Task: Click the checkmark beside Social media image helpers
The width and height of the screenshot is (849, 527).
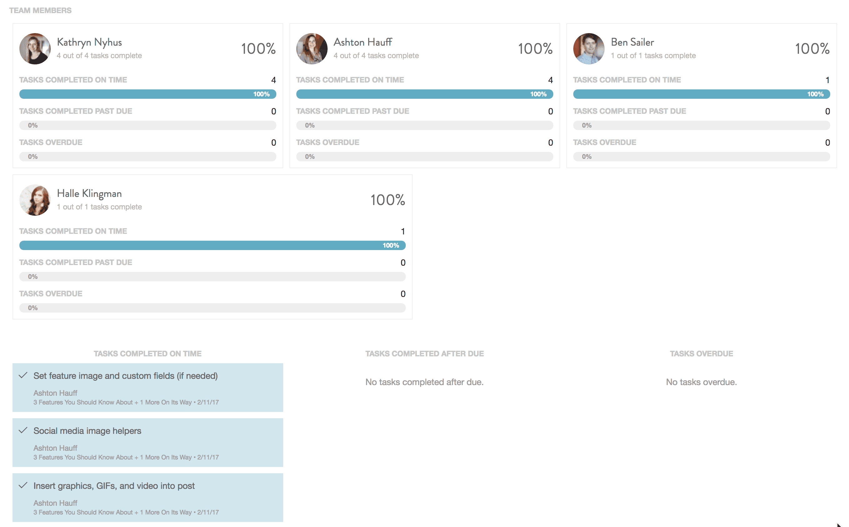Action: click(23, 430)
